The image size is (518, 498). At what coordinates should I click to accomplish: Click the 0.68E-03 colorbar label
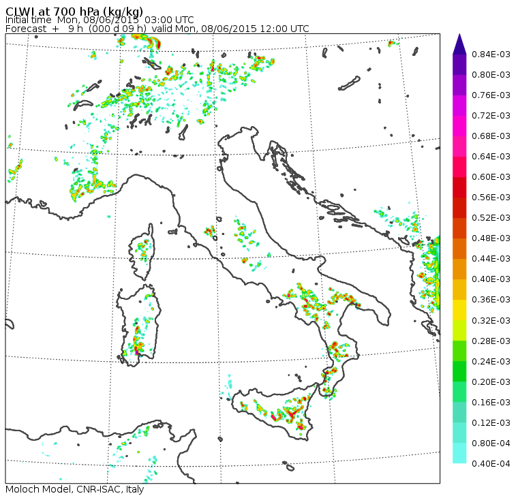[491, 136]
